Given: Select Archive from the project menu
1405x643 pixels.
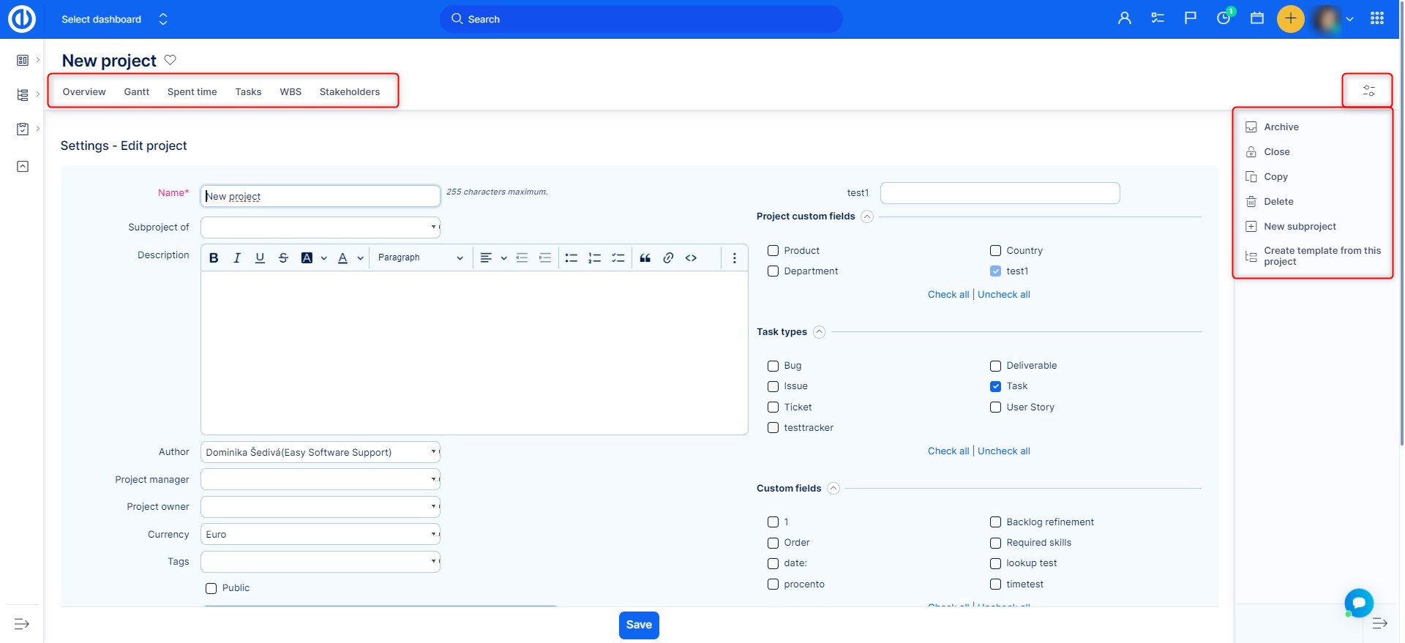Looking at the screenshot, I should coord(1281,127).
